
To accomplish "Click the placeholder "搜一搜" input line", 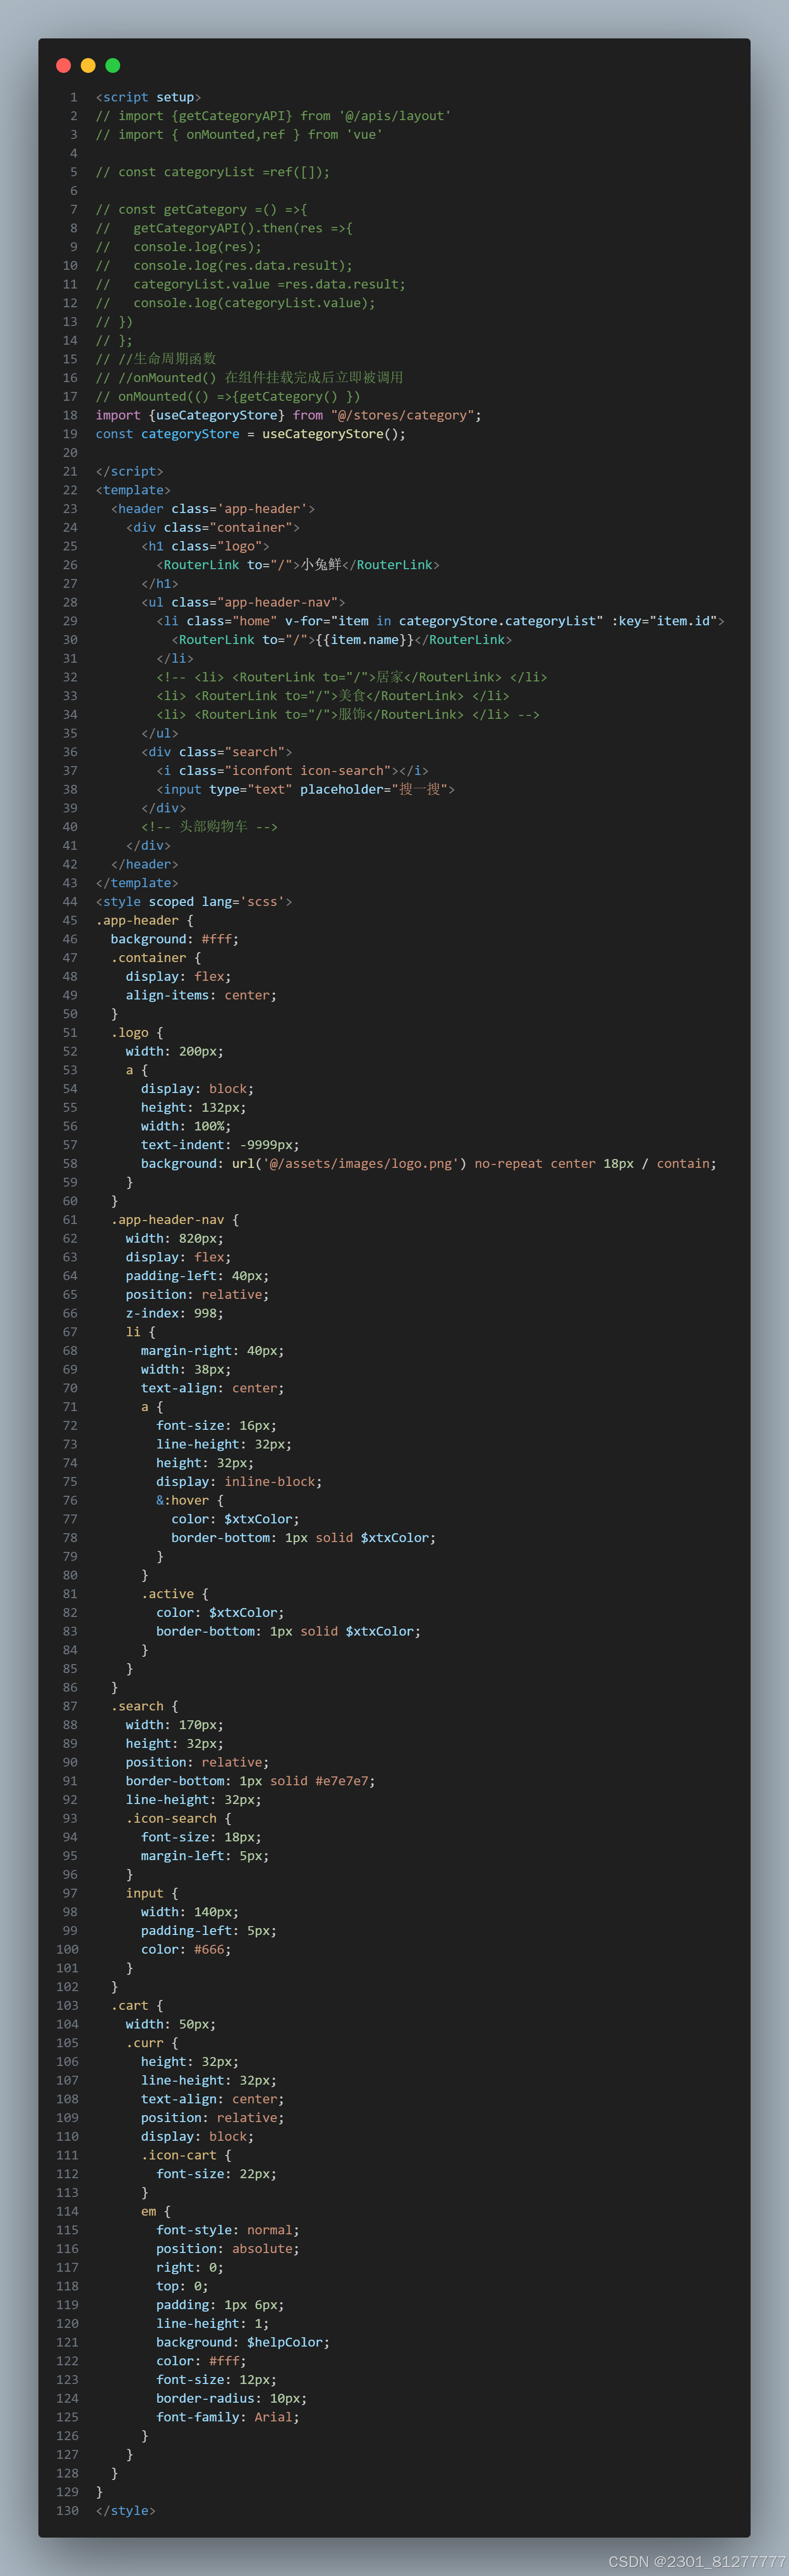I will click(305, 790).
